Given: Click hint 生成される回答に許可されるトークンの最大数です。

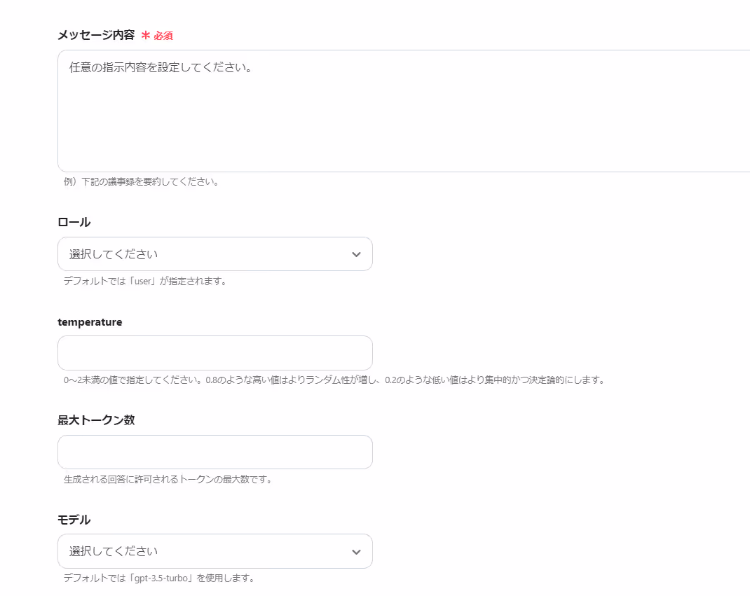Looking at the screenshot, I should (168, 479).
